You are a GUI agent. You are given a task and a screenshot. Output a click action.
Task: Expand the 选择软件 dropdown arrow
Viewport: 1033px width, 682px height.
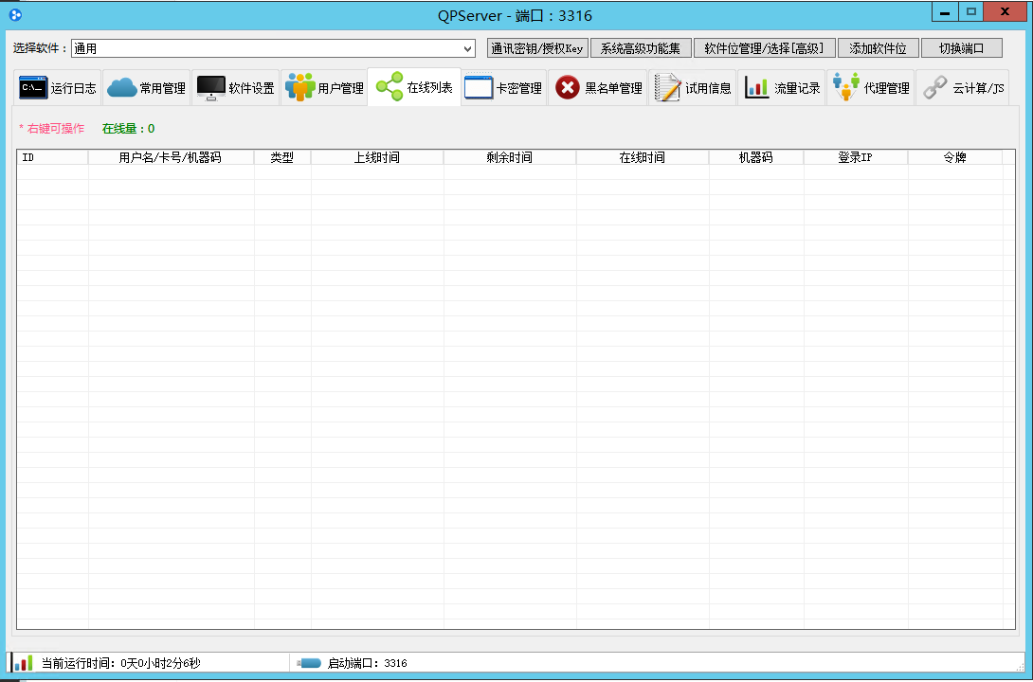point(467,48)
